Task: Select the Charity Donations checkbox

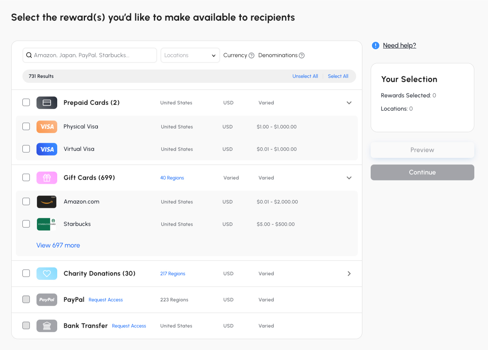Action: 26,273
